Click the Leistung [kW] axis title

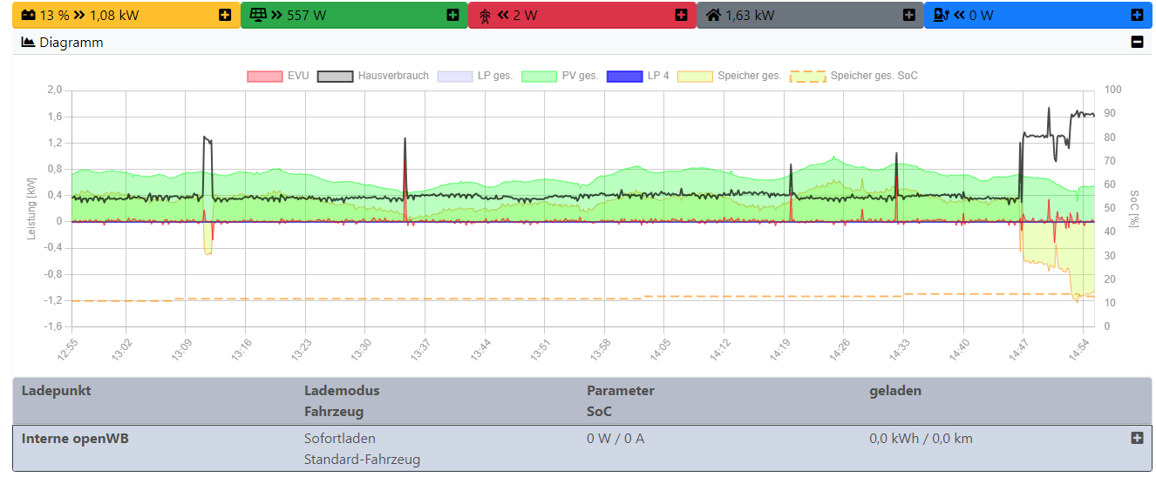pyautogui.click(x=32, y=208)
